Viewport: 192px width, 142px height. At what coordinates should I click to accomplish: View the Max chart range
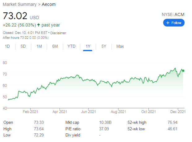click(120, 47)
